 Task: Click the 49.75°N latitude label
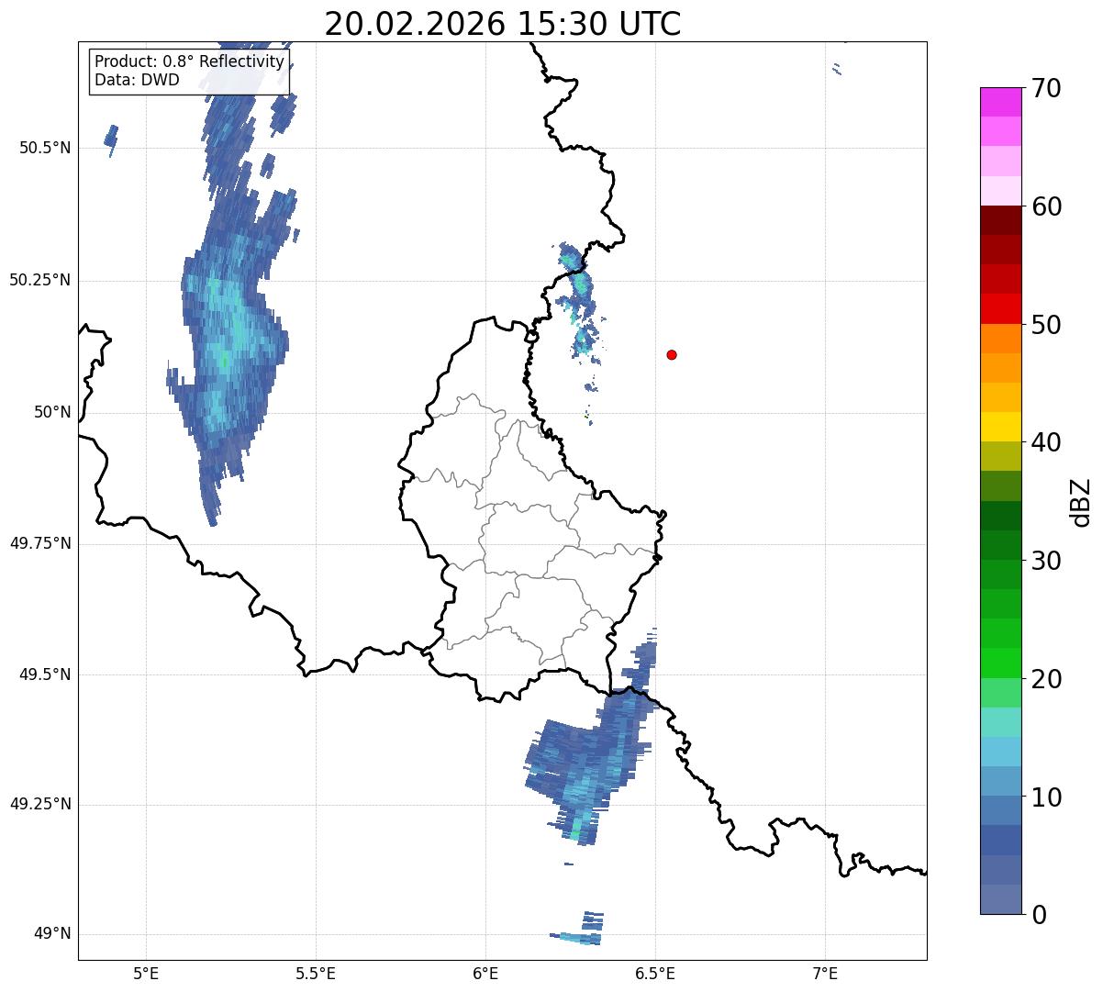[40, 543]
